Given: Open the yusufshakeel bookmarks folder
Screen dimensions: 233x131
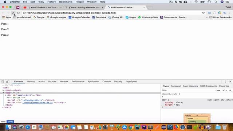Looking at the screenshot, I should pyautogui.click(x=22, y=17).
